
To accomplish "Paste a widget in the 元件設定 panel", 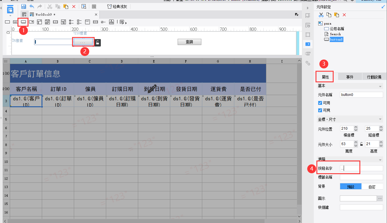I will point(337,15).
